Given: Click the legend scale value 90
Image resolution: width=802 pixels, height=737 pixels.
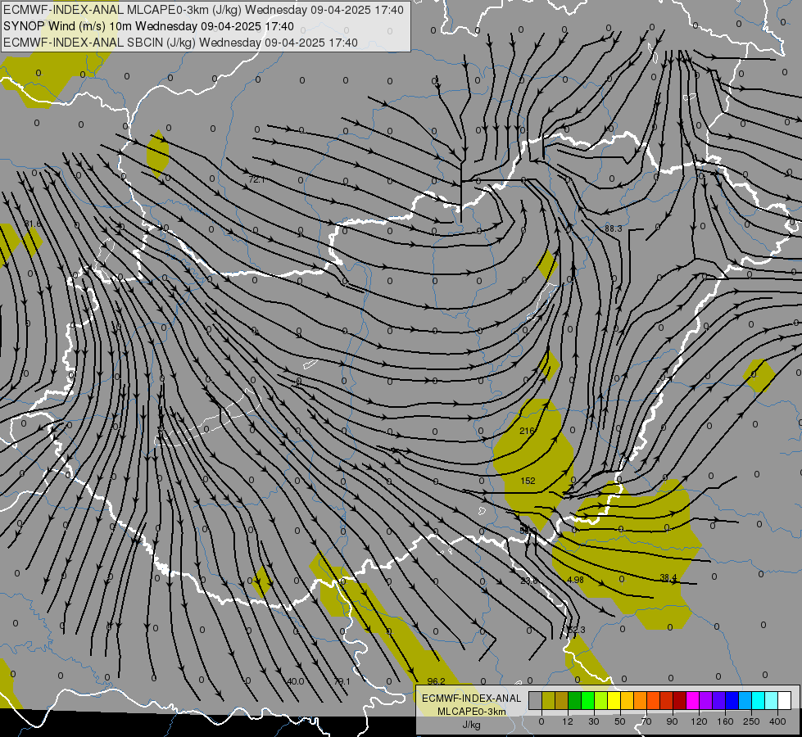Looking at the screenshot, I should 672,721.
